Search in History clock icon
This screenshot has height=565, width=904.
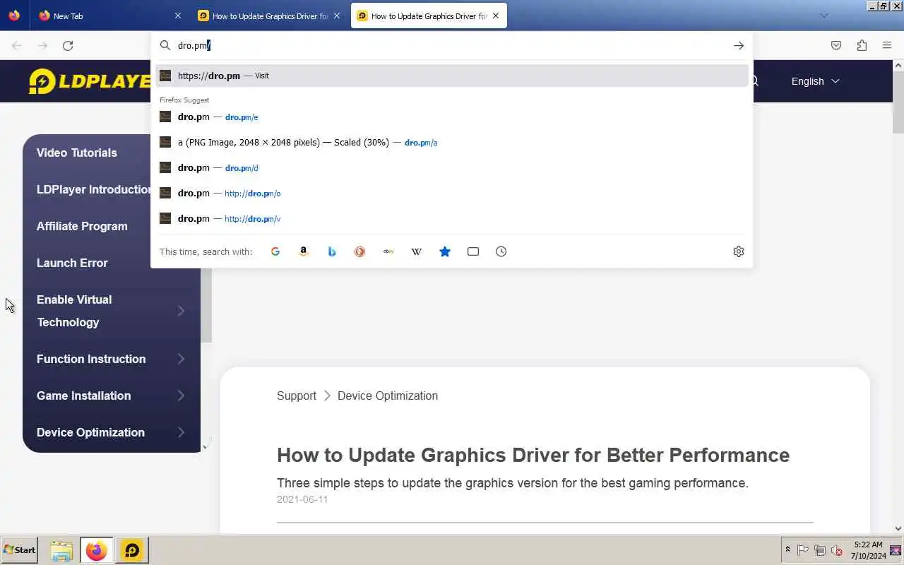click(501, 251)
